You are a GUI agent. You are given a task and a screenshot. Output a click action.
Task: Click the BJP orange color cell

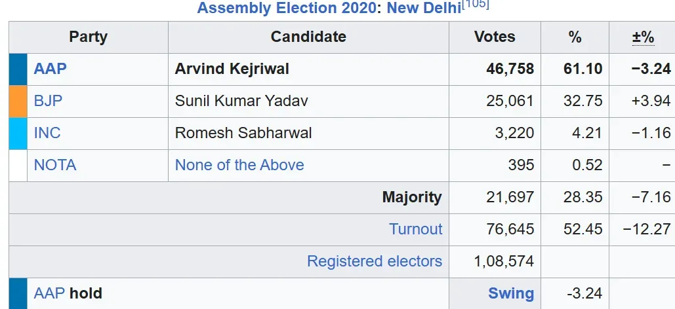18,101
